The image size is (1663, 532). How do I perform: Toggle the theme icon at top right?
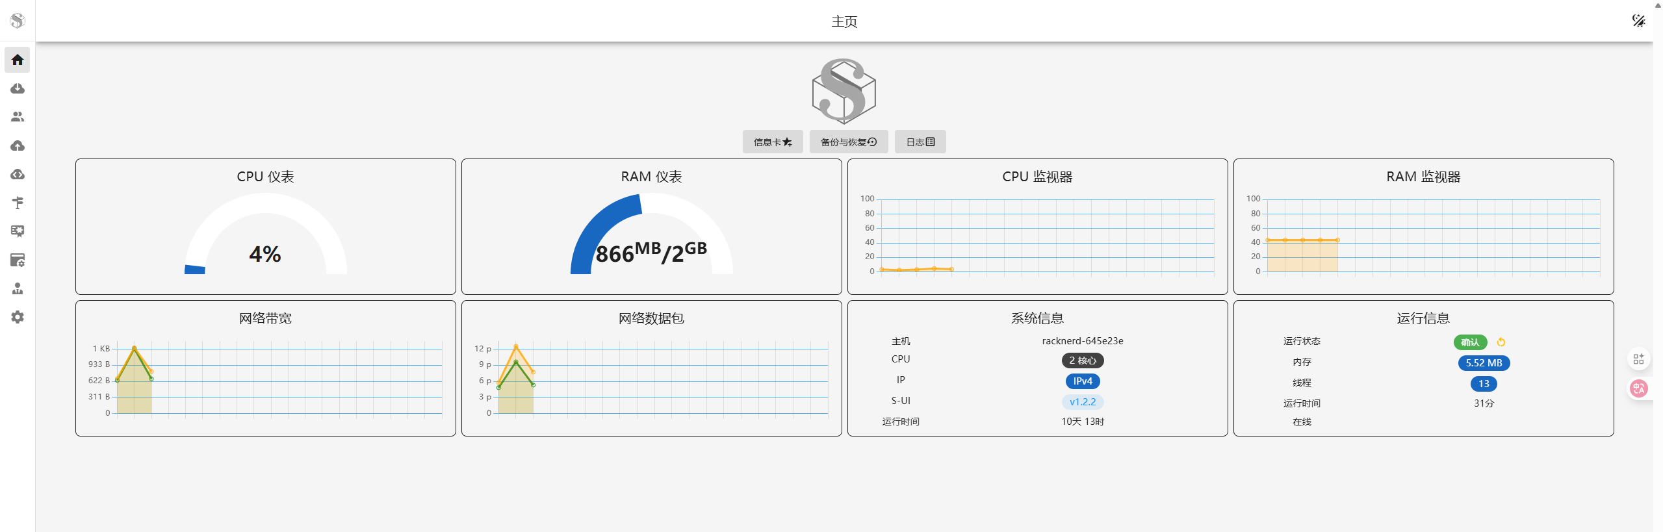click(x=1638, y=21)
